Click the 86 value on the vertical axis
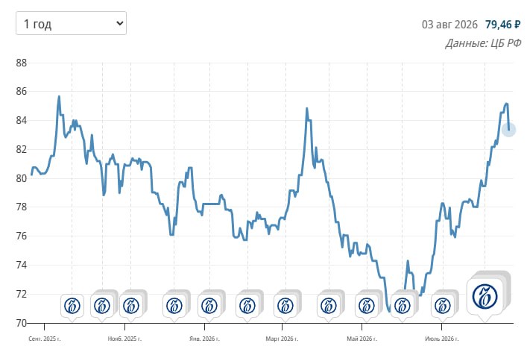The image size is (527, 358). pyautogui.click(x=22, y=92)
